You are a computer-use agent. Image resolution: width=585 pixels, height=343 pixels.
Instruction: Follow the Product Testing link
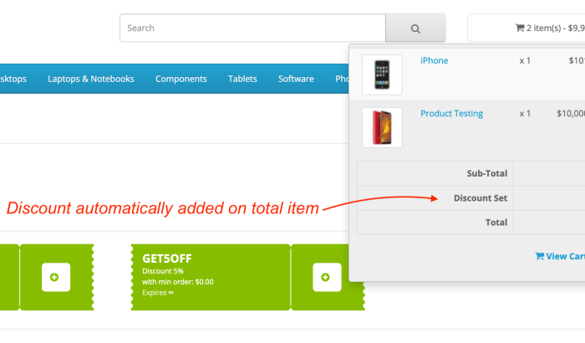pyautogui.click(x=451, y=114)
